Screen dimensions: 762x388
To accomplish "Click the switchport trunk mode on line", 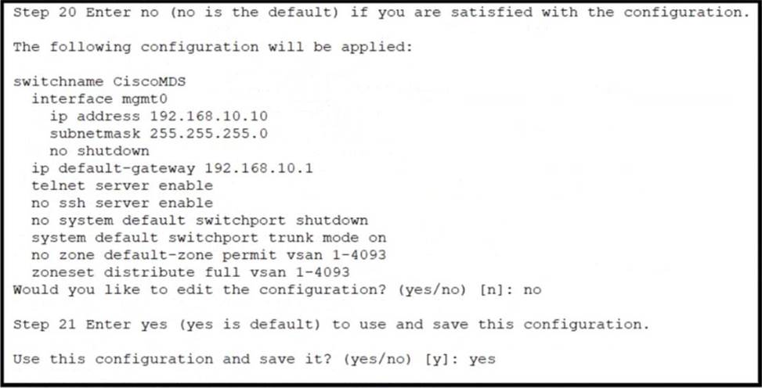I will [x=208, y=238].
